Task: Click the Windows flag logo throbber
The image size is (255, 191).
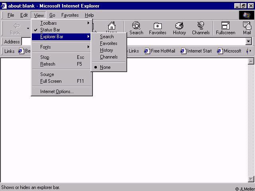Action: (246, 15)
